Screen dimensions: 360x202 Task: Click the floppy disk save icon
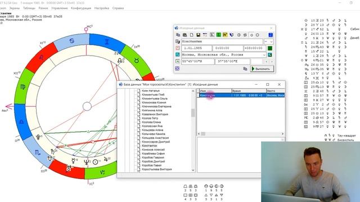[198, 35]
